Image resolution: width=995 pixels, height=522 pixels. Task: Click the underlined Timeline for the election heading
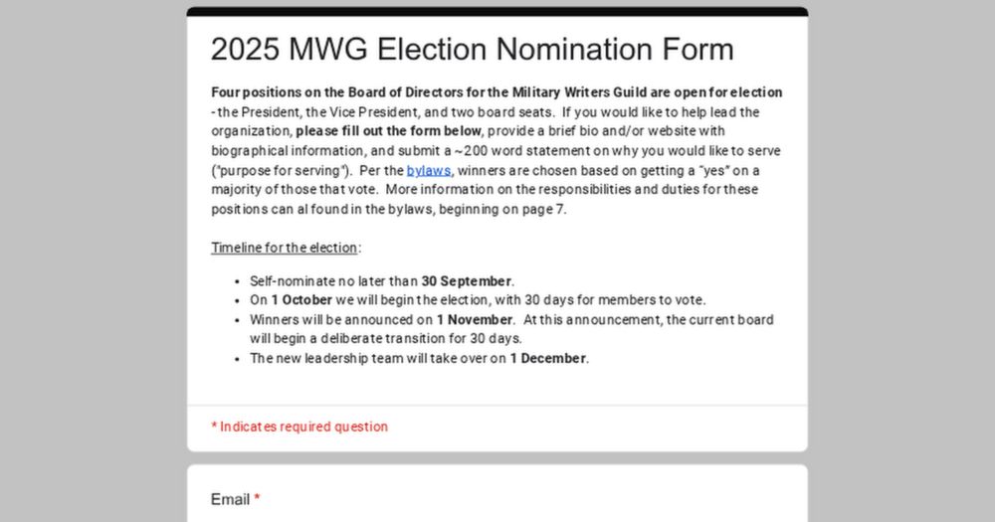click(x=286, y=248)
